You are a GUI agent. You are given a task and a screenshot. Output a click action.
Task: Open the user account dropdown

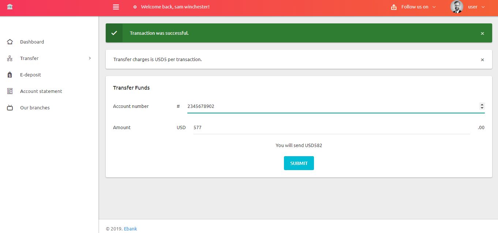pos(472,7)
